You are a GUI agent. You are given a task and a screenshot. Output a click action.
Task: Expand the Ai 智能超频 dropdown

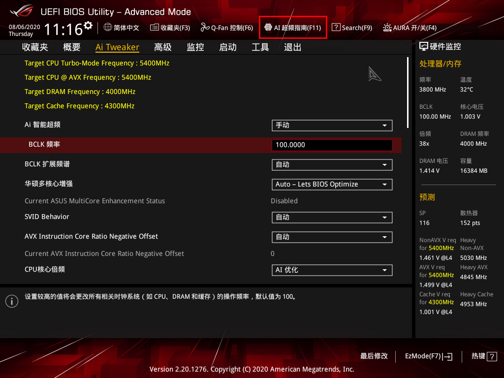click(x=332, y=126)
